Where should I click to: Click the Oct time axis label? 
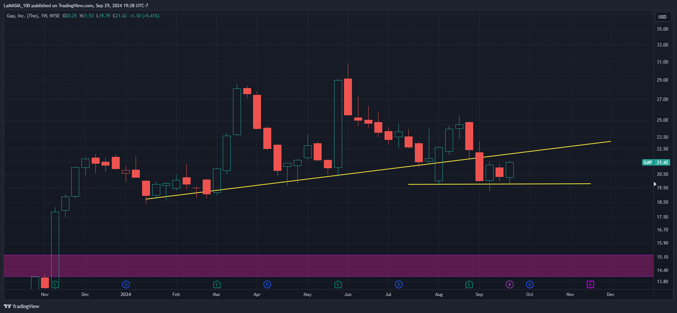[x=530, y=294]
